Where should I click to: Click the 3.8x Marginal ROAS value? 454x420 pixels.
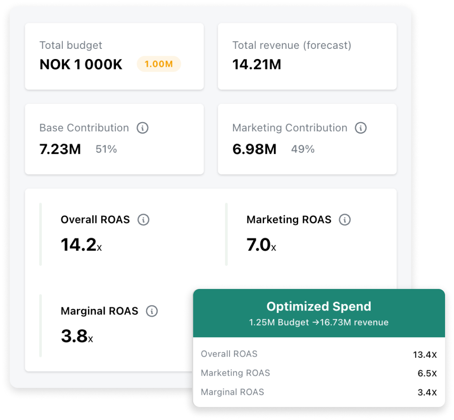click(x=76, y=337)
